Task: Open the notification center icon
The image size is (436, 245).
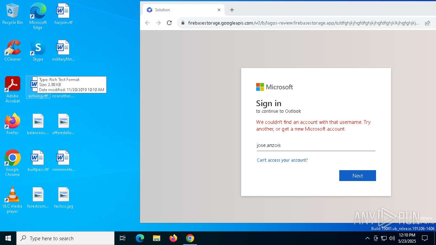Action: (x=425, y=238)
